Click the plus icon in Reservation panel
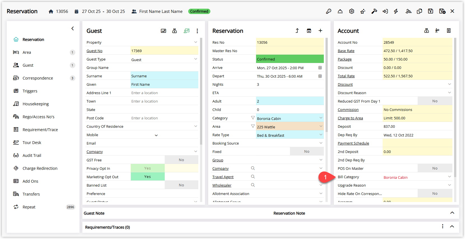Viewport: 465px width, 239px height. (x=320, y=31)
